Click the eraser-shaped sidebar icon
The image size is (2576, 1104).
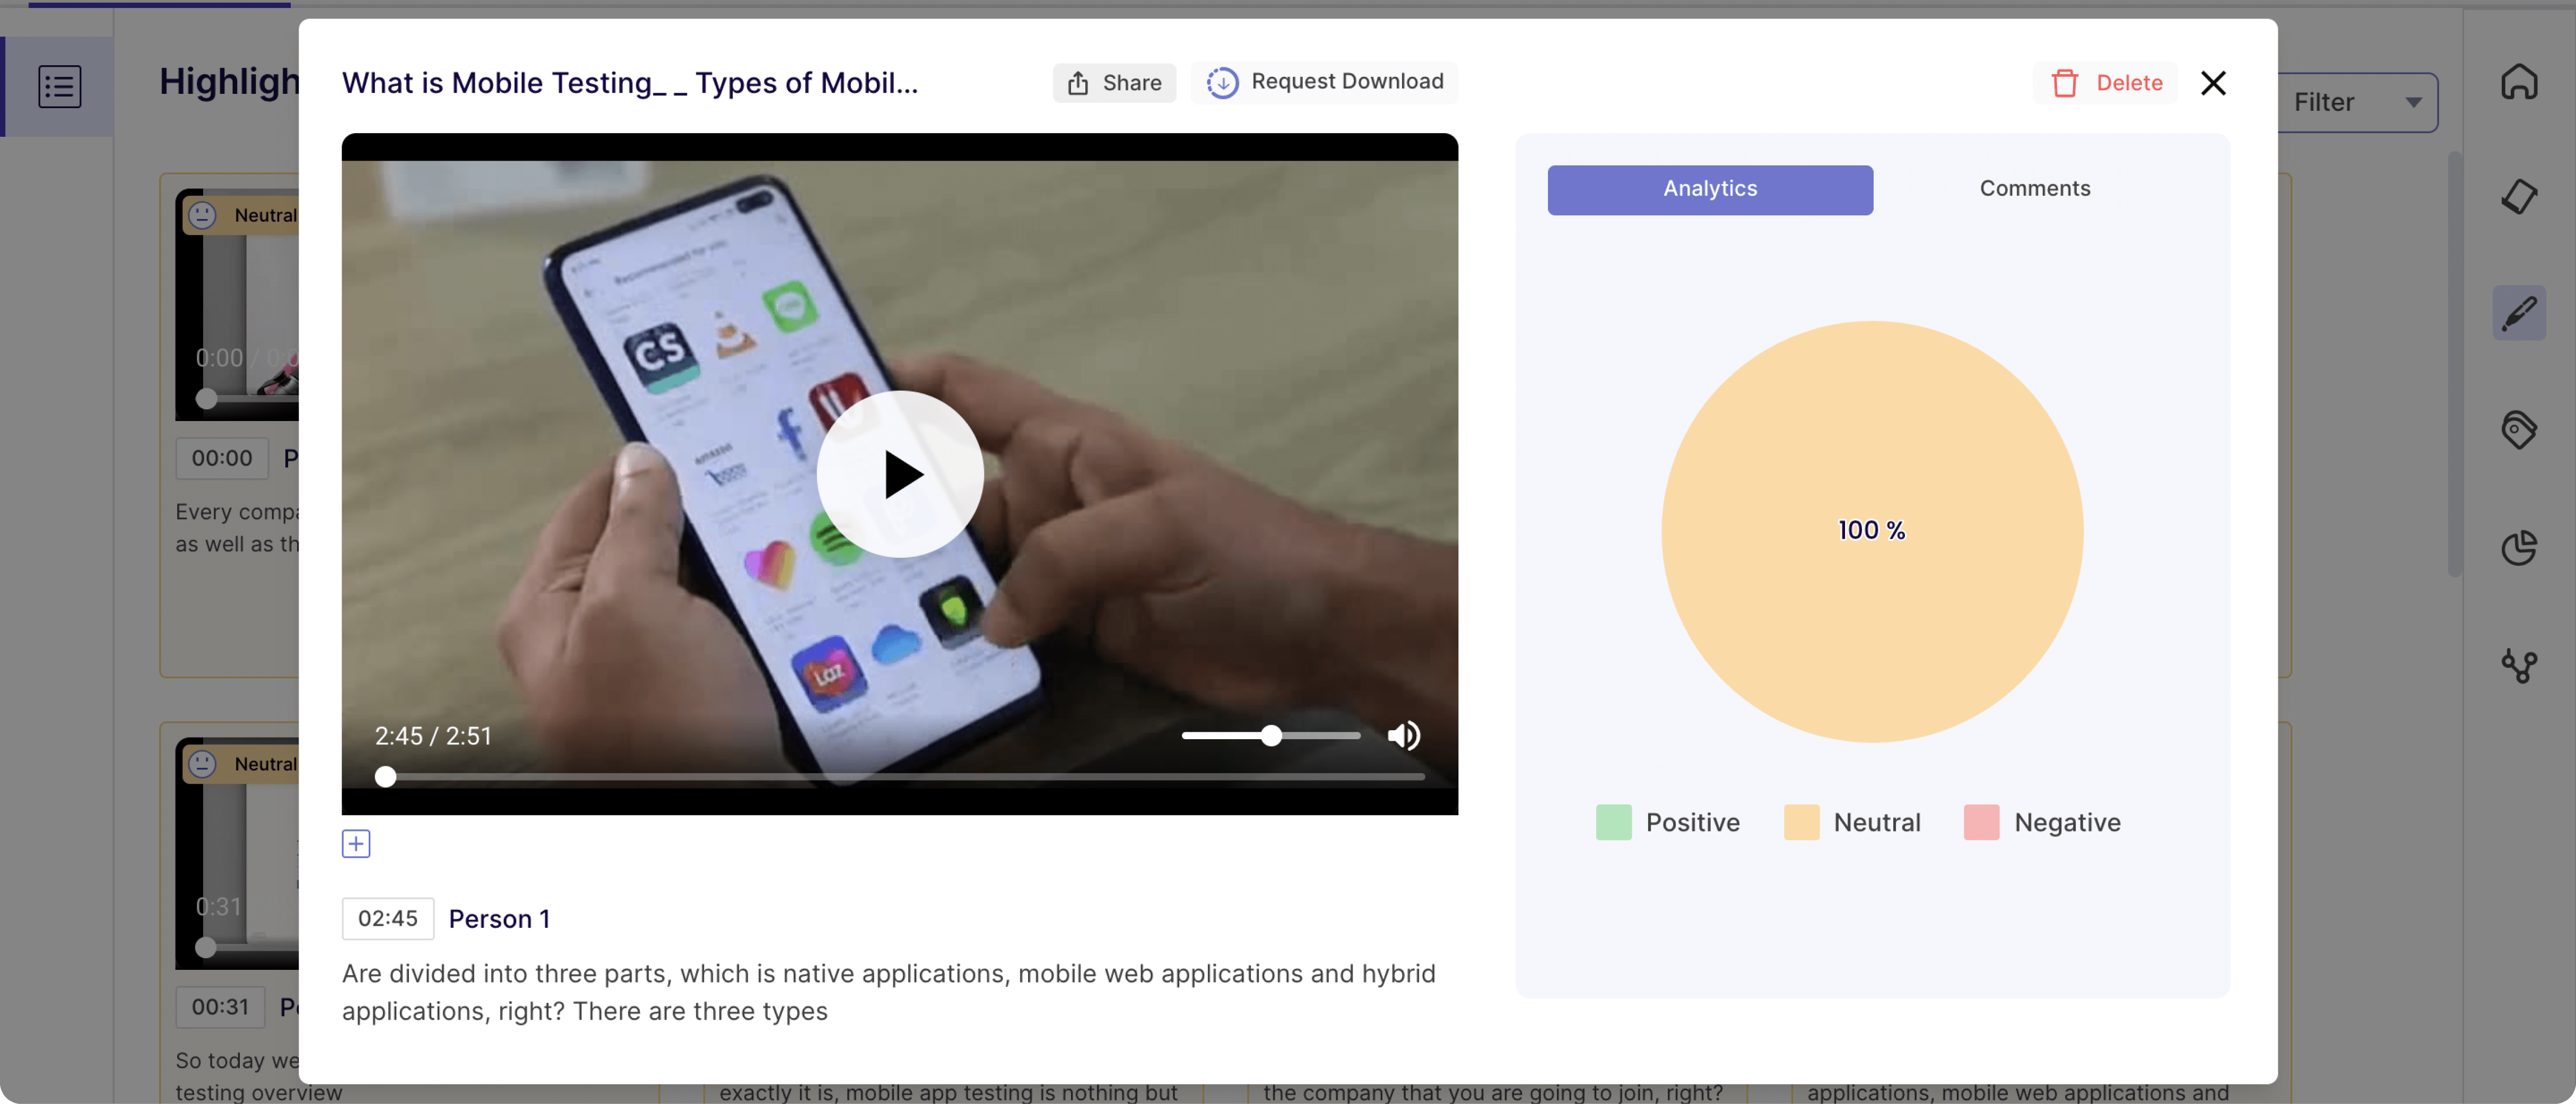coord(2519,196)
